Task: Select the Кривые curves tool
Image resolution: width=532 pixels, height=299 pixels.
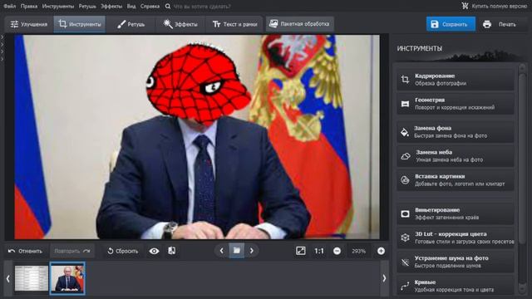Action: [456, 286]
